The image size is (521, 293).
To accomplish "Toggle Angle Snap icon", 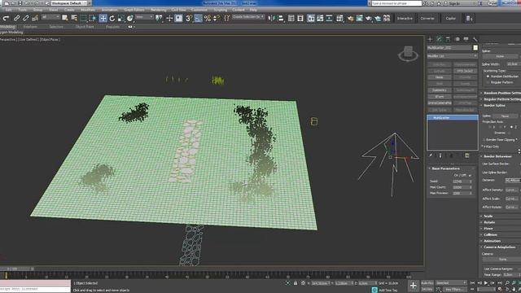I will click(198, 18).
